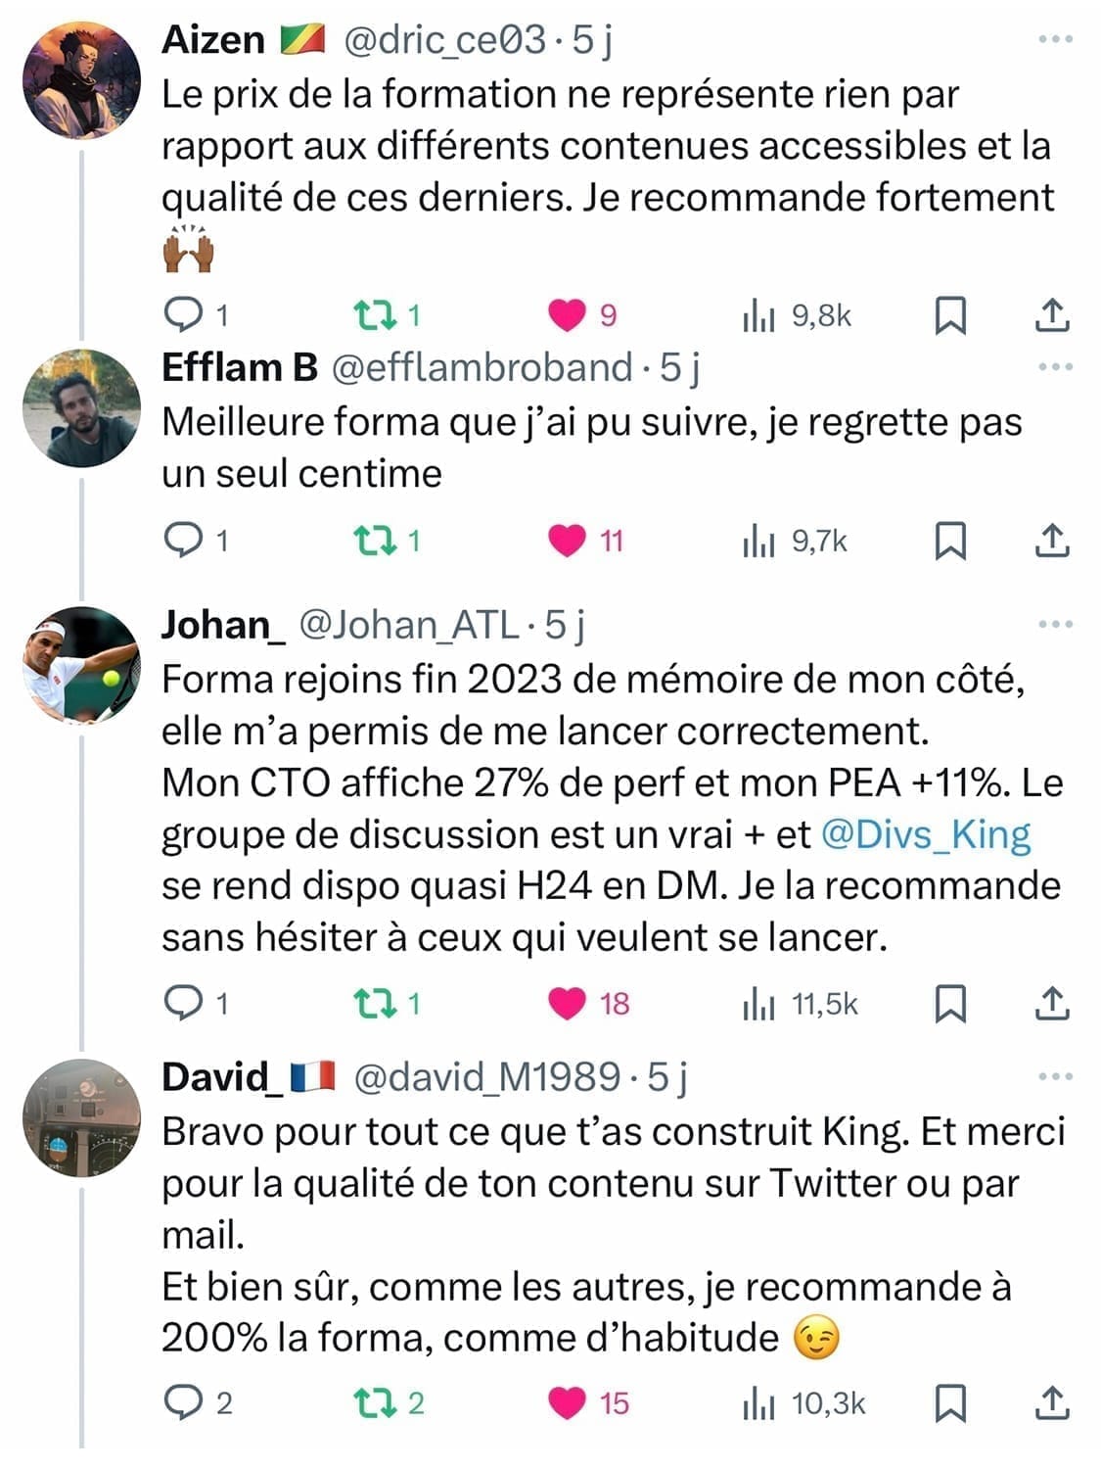Retweet David_'s tweet
Image resolution: width=1101 pixels, height=1468 pixels.
373,1403
